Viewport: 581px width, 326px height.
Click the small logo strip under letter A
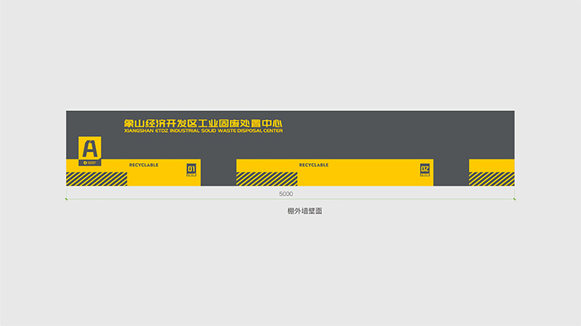click(x=90, y=163)
